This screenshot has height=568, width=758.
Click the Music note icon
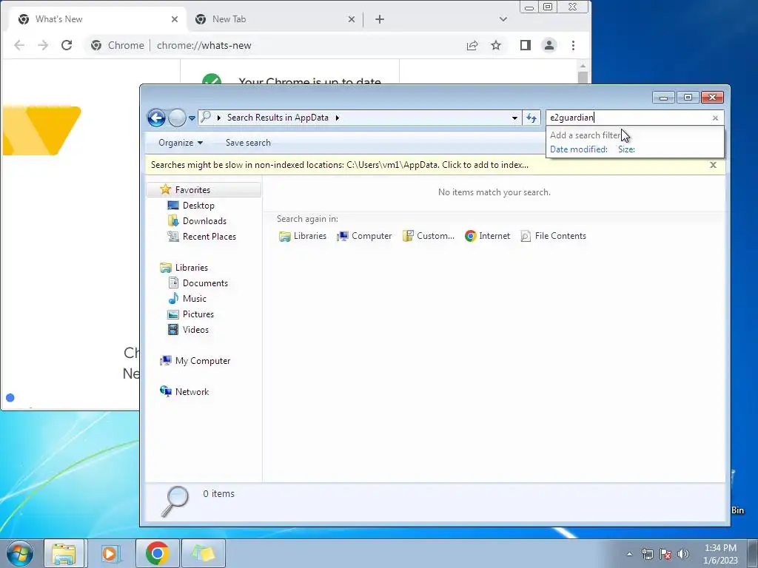[x=173, y=299]
